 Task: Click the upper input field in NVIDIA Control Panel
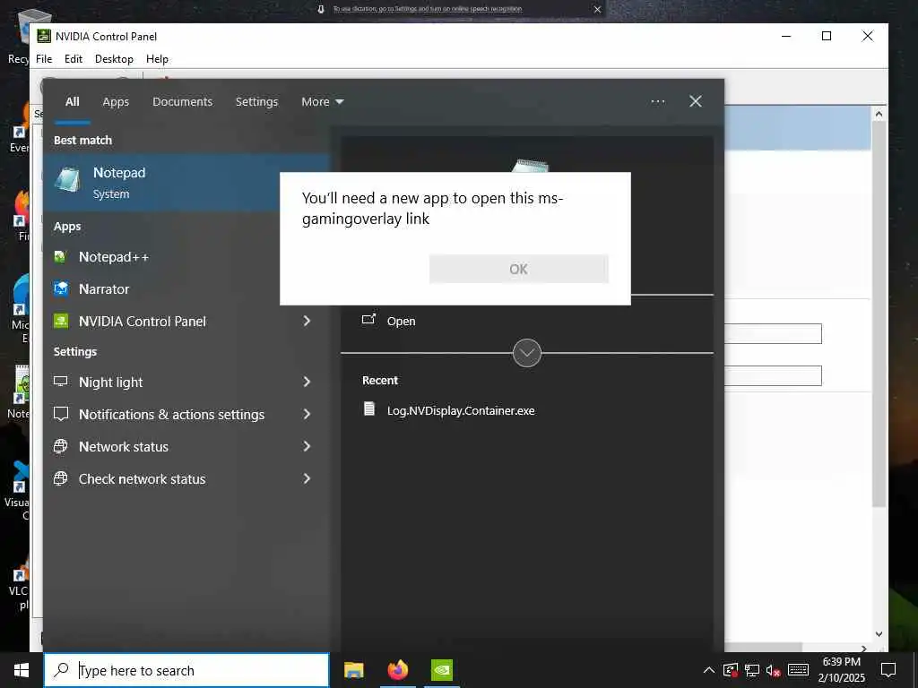pyautogui.click(x=773, y=334)
